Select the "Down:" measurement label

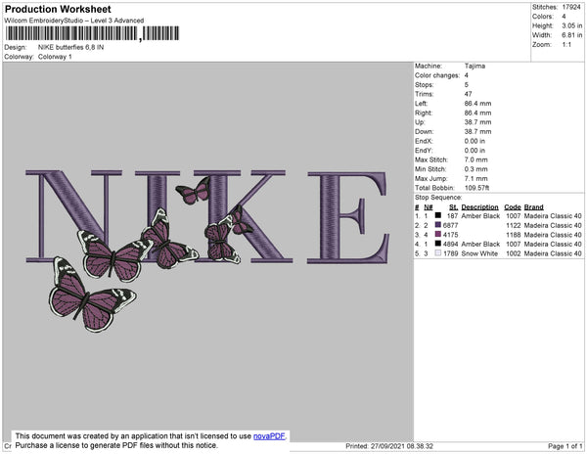pyautogui.click(x=425, y=131)
